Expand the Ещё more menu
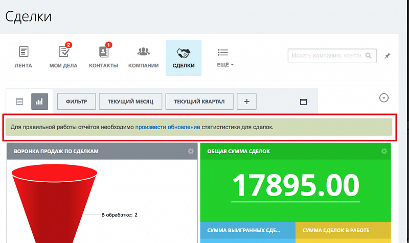The image size is (409, 243). click(225, 58)
